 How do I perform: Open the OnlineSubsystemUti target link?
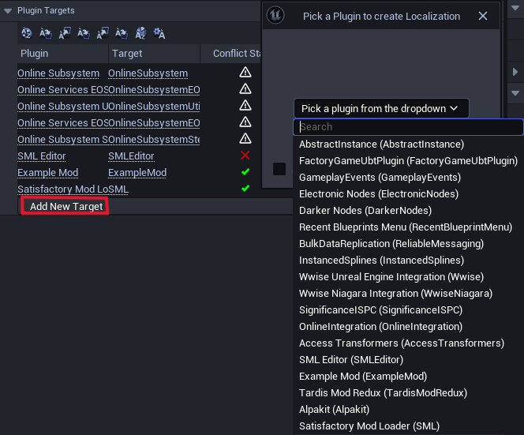tap(154, 107)
